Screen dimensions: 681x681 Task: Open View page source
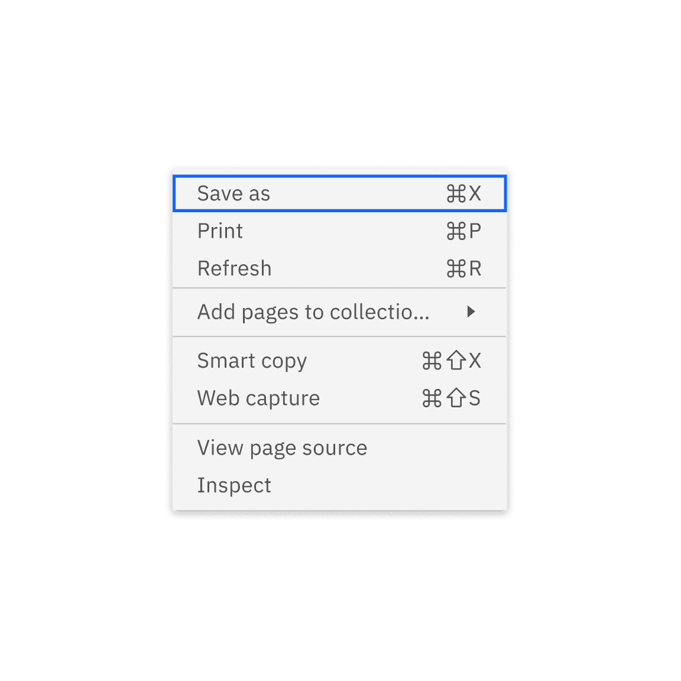coord(282,448)
